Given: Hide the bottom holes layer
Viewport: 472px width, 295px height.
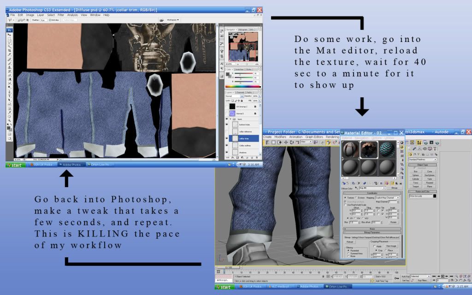Looking at the screenshot, I should point(227,124).
